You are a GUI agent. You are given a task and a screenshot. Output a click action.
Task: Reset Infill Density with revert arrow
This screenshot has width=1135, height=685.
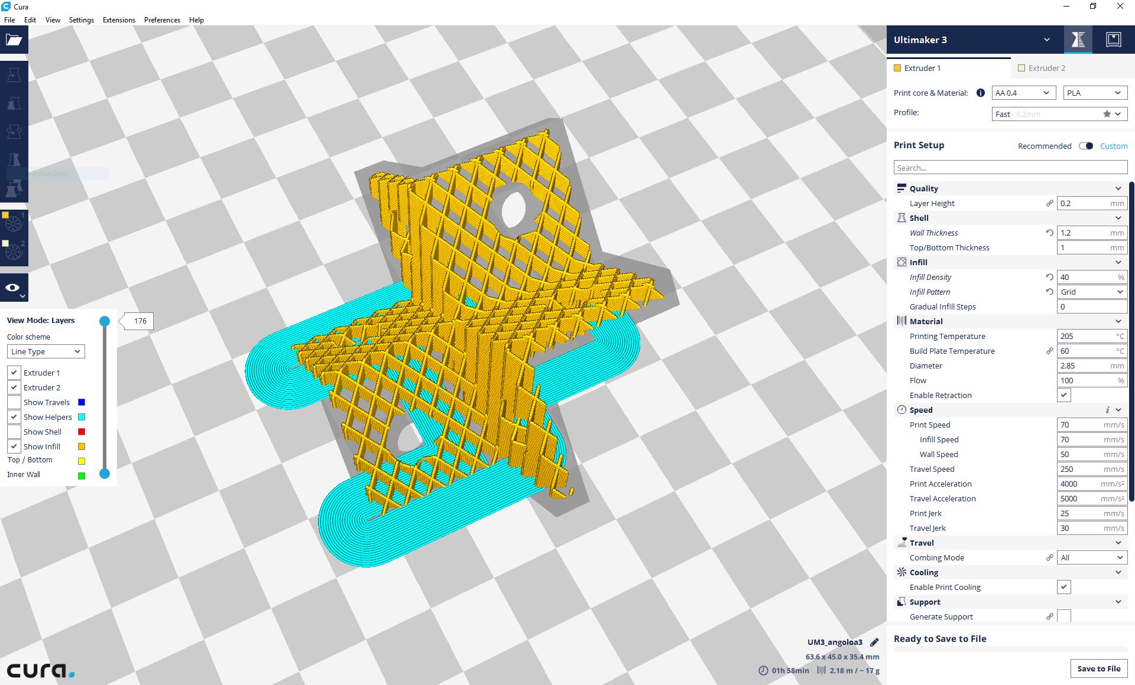1050,277
